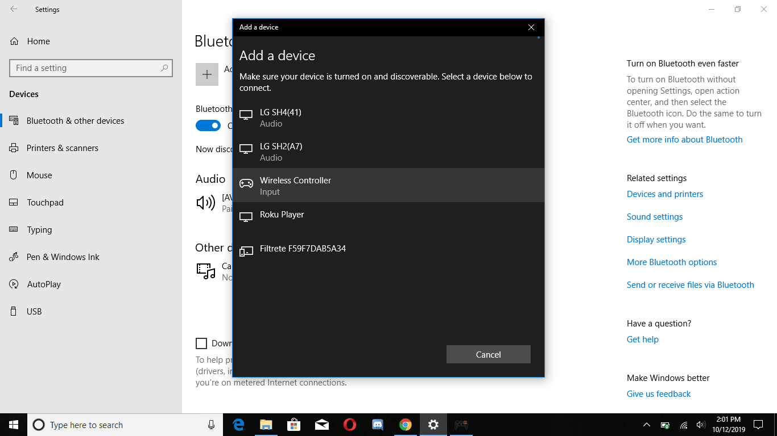Open More Bluetooth options link
This screenshot has width=777, height=436.
pyautogui.click(x=672, y=262)
